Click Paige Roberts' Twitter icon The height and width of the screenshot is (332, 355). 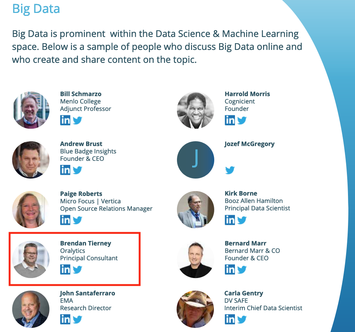(77, 220)
